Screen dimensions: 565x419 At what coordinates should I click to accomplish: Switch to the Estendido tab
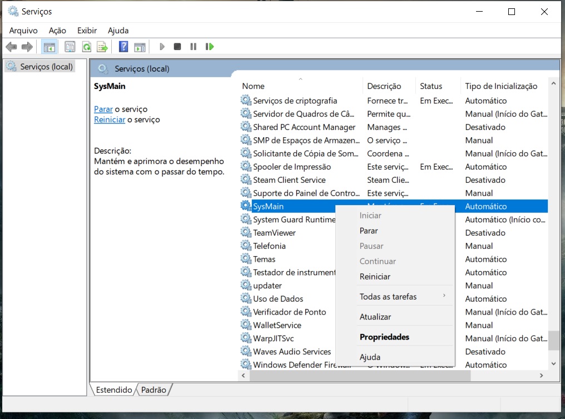[114, 390]
